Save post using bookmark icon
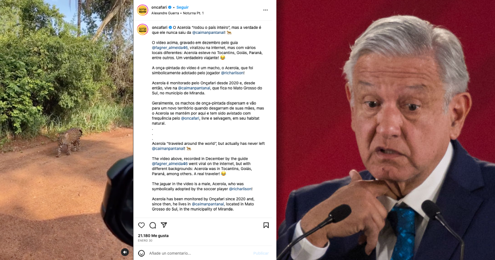The image size is (495, 260). (x=266, y=225)
